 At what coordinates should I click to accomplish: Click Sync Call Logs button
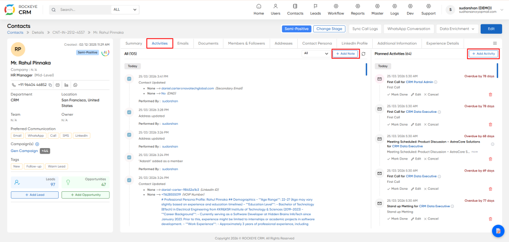[x=365, y=29]
